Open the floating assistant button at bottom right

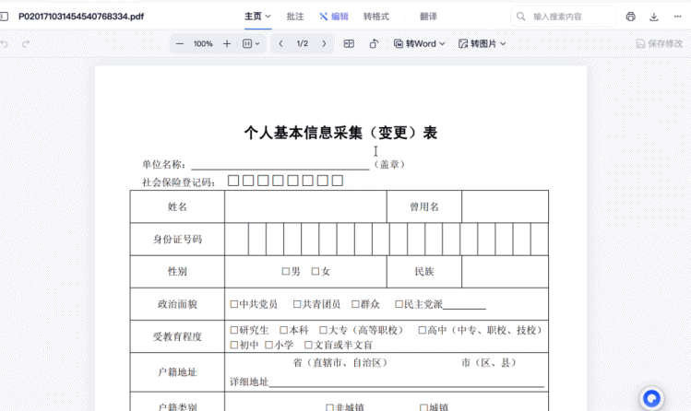(x=652, y=398)
